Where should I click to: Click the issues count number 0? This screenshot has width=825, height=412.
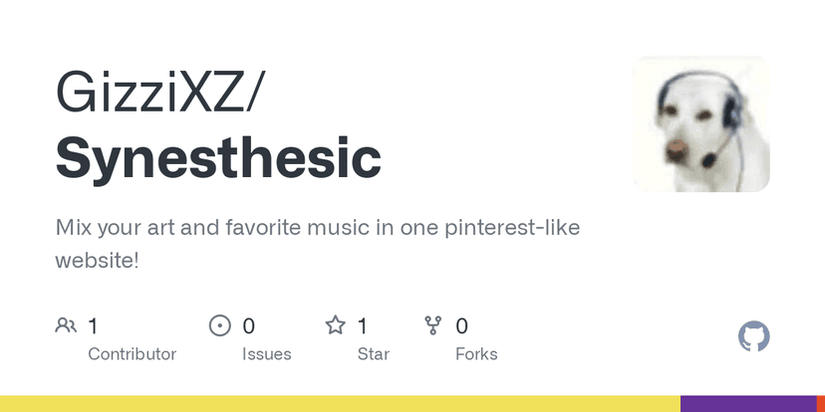(x=249, y=325)
